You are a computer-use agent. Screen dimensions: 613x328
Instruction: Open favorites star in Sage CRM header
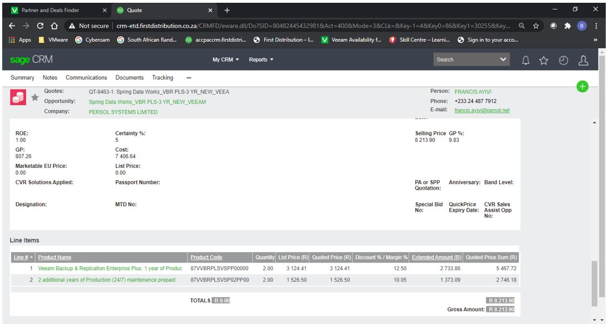[x=544, y=61]
